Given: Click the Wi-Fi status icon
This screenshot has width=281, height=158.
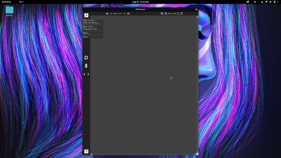Looking at the screenshot, I should click(266, 2).
